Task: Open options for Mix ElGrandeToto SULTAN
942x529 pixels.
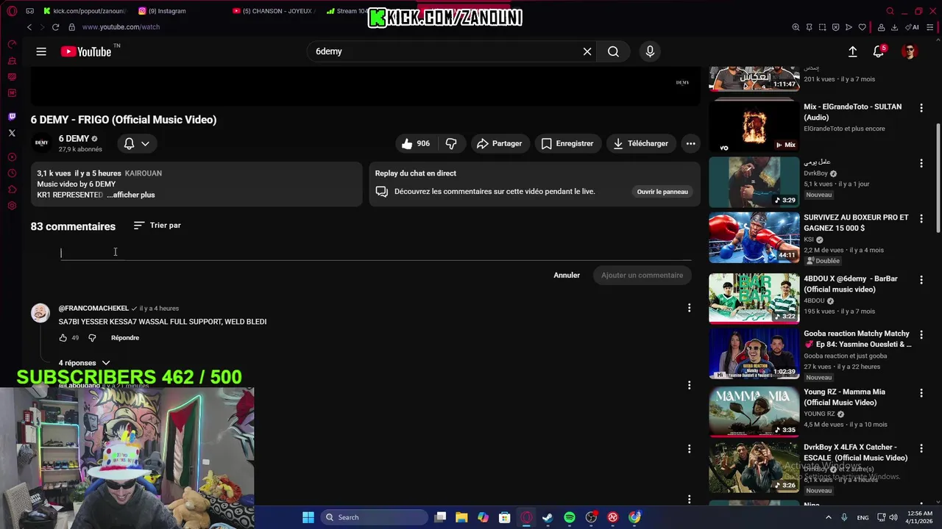Action: click(921, 108)
